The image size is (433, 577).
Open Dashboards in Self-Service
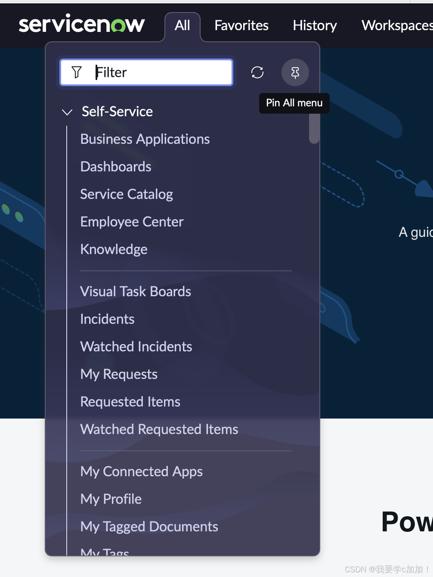tap(116, 167)
